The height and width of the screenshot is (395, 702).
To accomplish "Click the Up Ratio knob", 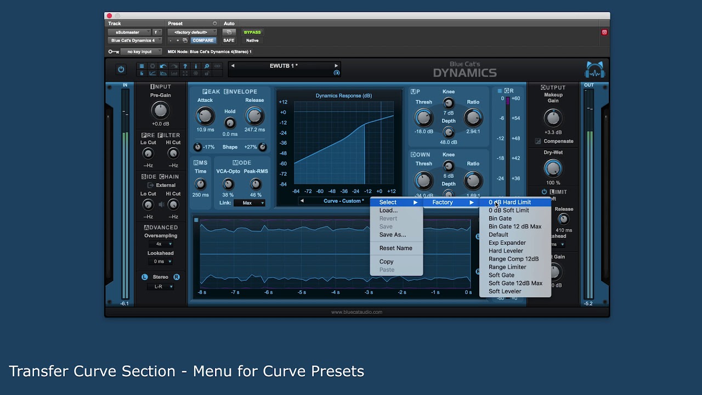I will (x=473, y=118).
